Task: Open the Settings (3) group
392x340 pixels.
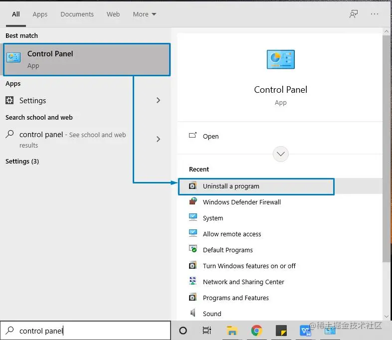Action: (x=22, y=162)
